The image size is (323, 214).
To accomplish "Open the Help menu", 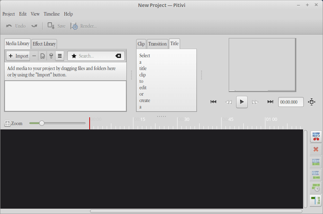I will (68, 14).
